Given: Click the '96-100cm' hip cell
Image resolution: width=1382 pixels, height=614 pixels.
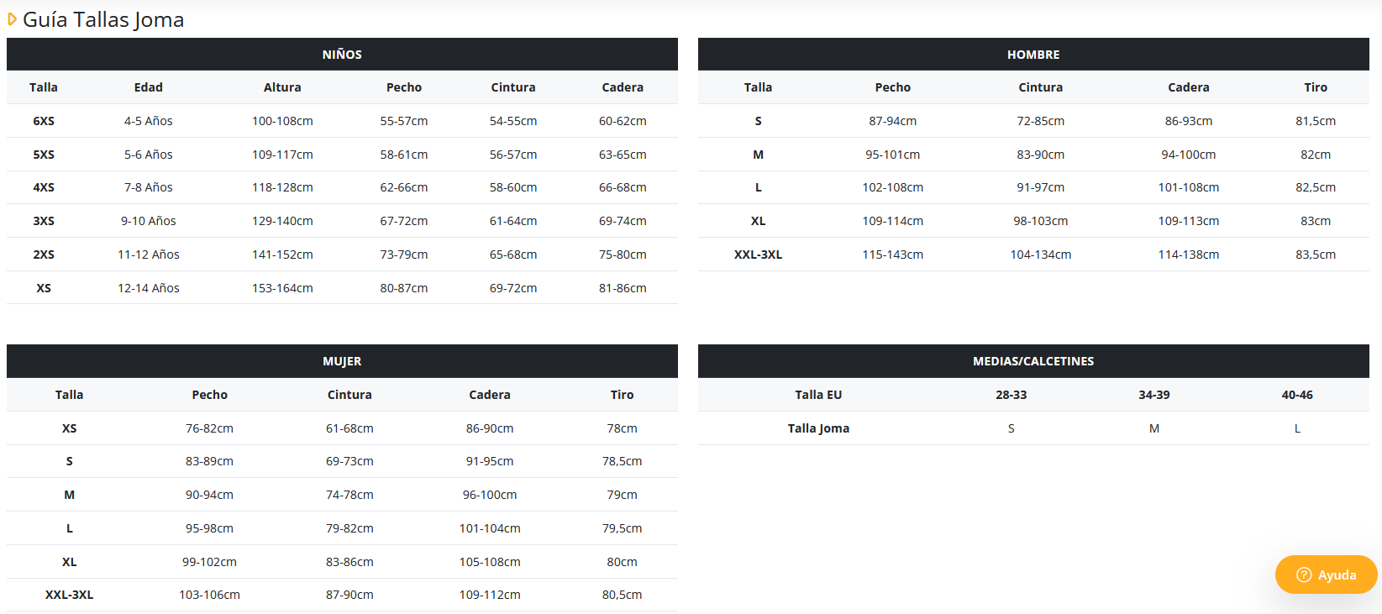Looking at the screenshot, I should (490, 495).
